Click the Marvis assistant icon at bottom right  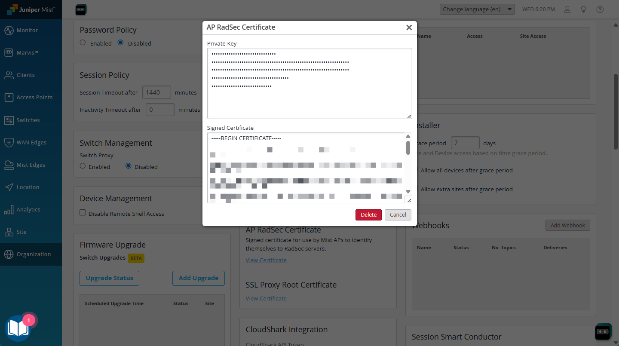pyautogui.click(x=603, y=331)
